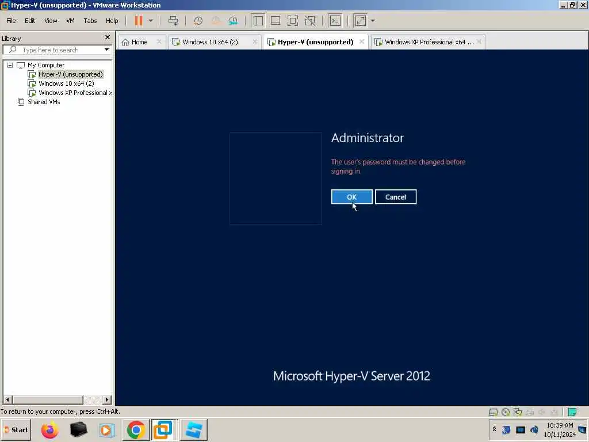Open the stretch mode dropdown arrow

pos(373,21)
